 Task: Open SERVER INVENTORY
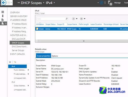pyautogui.click(x=19, y=16)
